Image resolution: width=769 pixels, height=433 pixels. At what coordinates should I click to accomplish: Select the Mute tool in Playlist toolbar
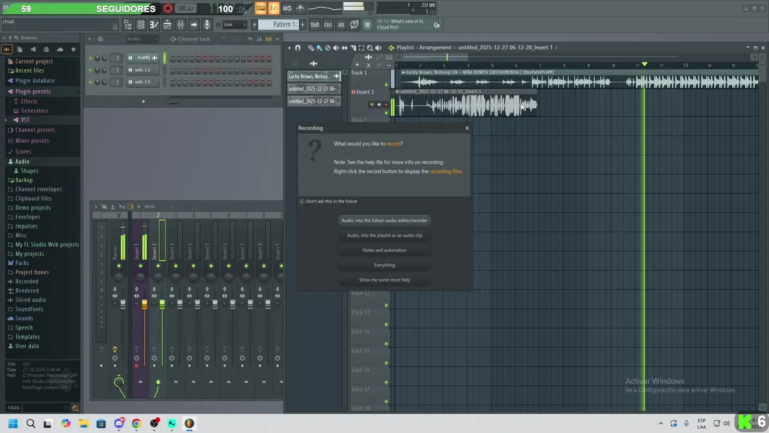336,48
